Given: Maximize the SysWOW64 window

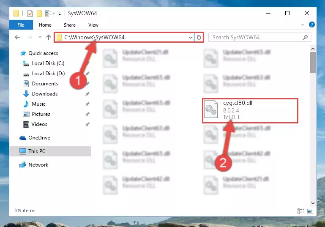Looking at the screenshot, I should click(287, 13).
